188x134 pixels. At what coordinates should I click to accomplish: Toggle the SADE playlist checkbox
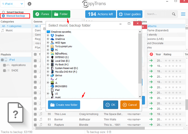pos(5,71)
